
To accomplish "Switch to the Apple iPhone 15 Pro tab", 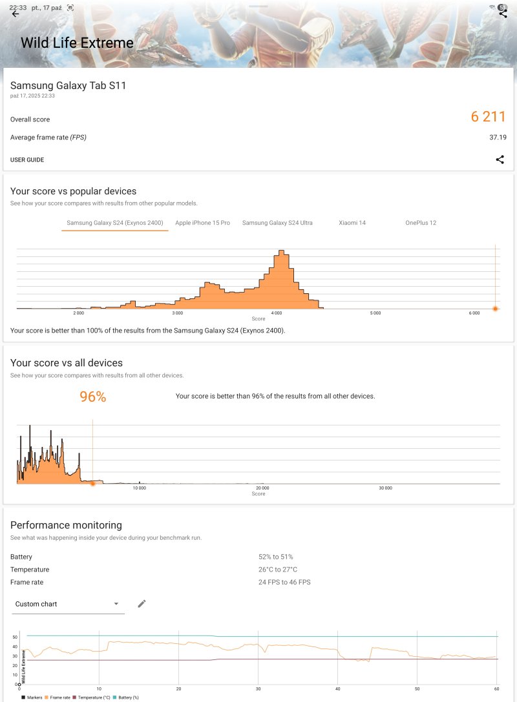I will click(202, 223).
